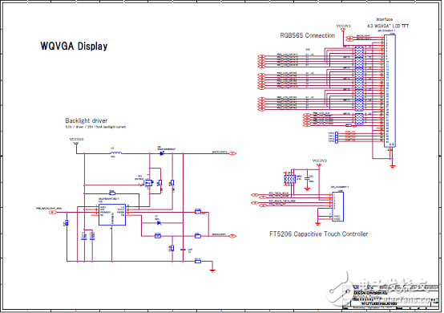Click the Backlight driver heading
Image resolution: width=444 pixels, height=313 pixels.
tap(87, 120)
